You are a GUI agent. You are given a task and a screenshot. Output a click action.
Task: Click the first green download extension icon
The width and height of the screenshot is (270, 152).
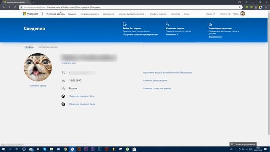point(247,7)
